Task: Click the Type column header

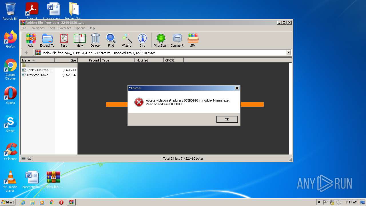Action: click(118, 60)
